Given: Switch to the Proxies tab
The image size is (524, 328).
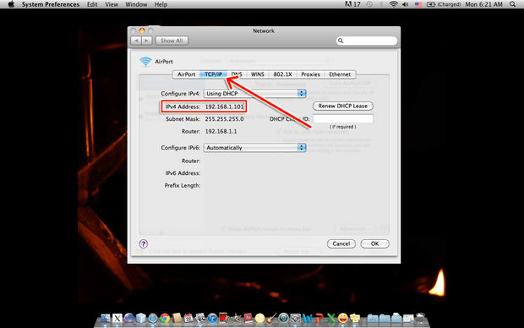Looking at the screenshot, I should (310, 74).
